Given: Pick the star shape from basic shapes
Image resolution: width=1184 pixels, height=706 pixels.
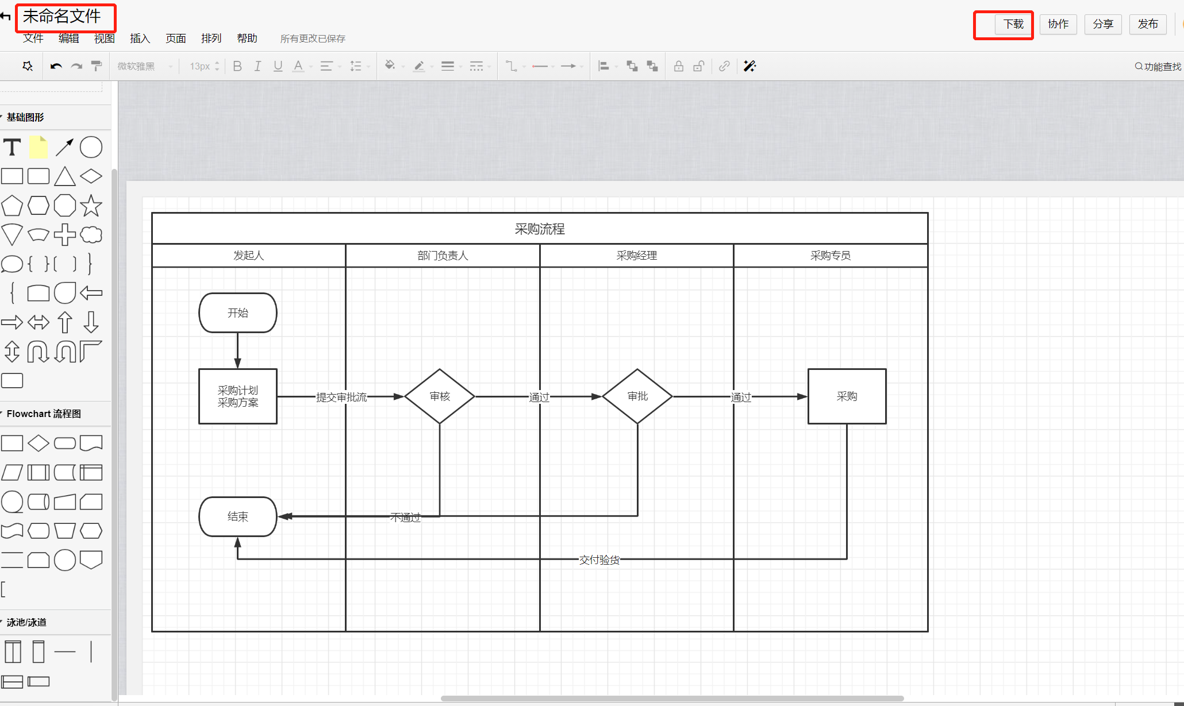Looking at the screenshot, I should pyautogui.click(x=91, y=206).
